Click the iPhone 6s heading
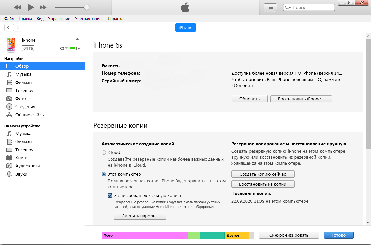 (x=108, y=45)
